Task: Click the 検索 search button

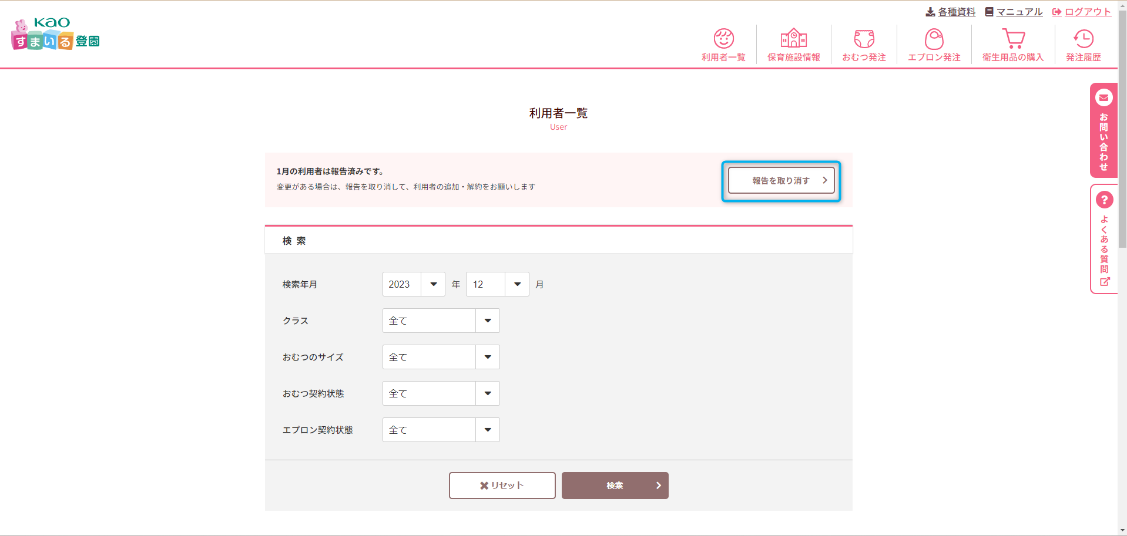Action: [x=615, y=486]
